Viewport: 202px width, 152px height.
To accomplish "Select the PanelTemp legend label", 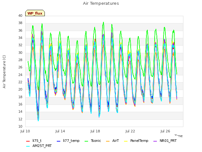I will tap(139, 141).
